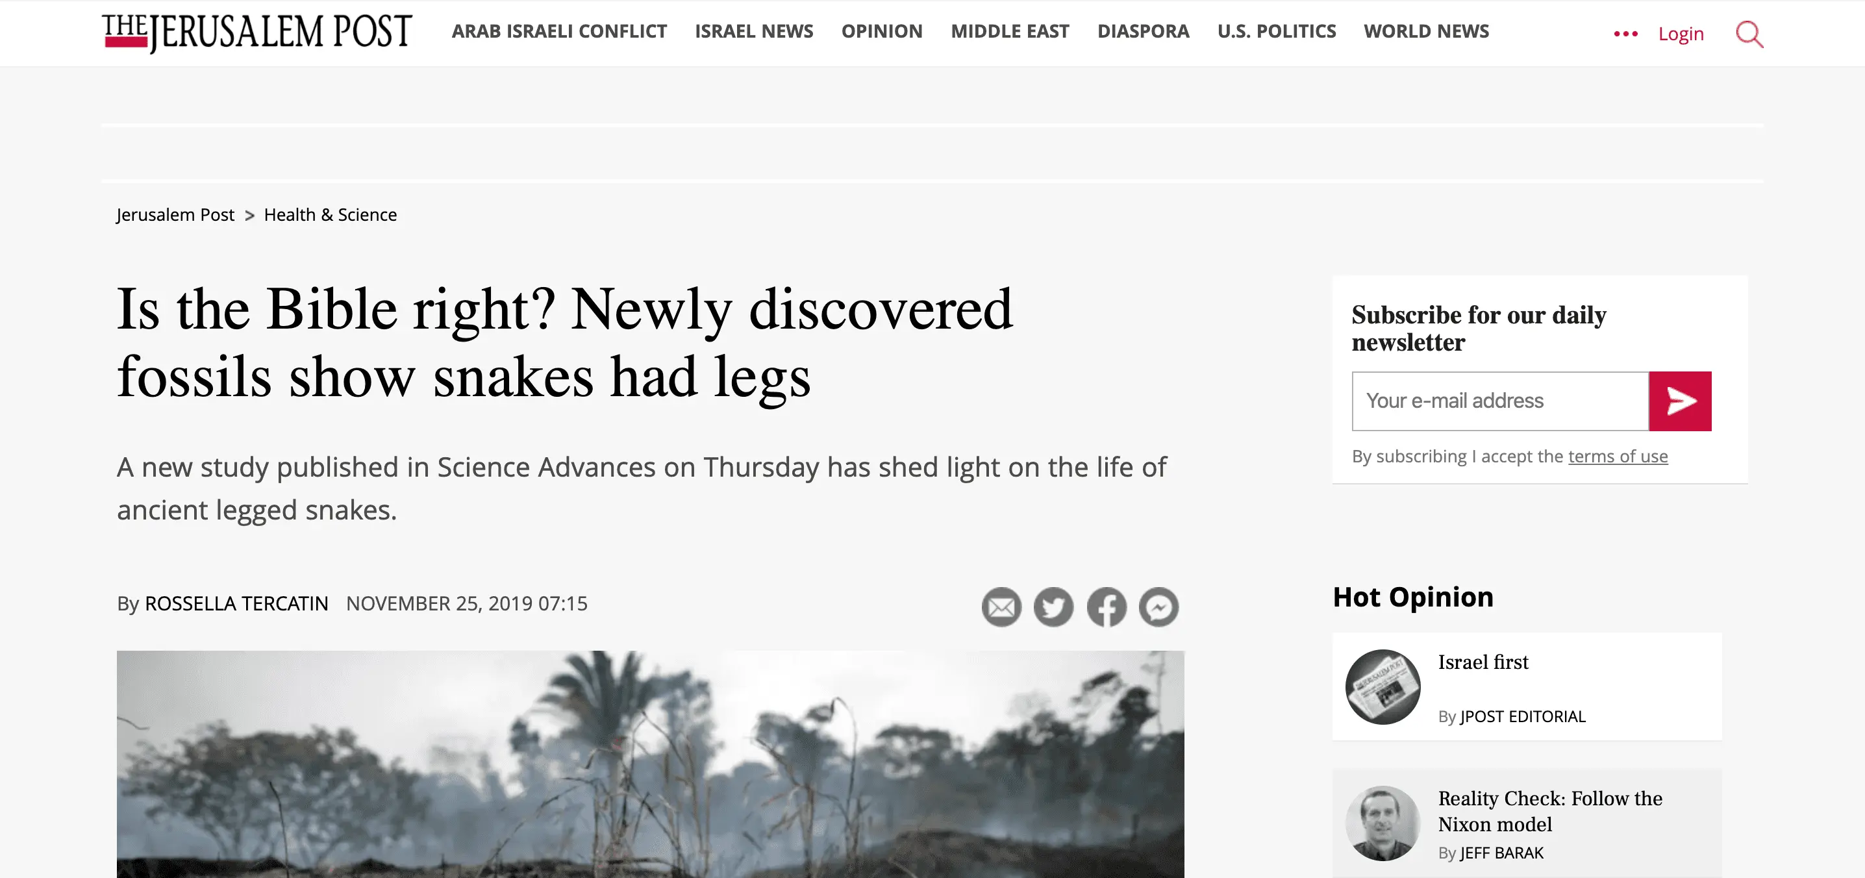This screenshot has width=1865, height=878.
Task: Share article on Facebook
Action: [1107, 607]
